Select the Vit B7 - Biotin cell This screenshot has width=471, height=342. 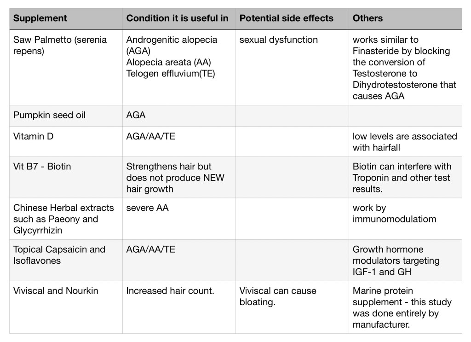42,166
